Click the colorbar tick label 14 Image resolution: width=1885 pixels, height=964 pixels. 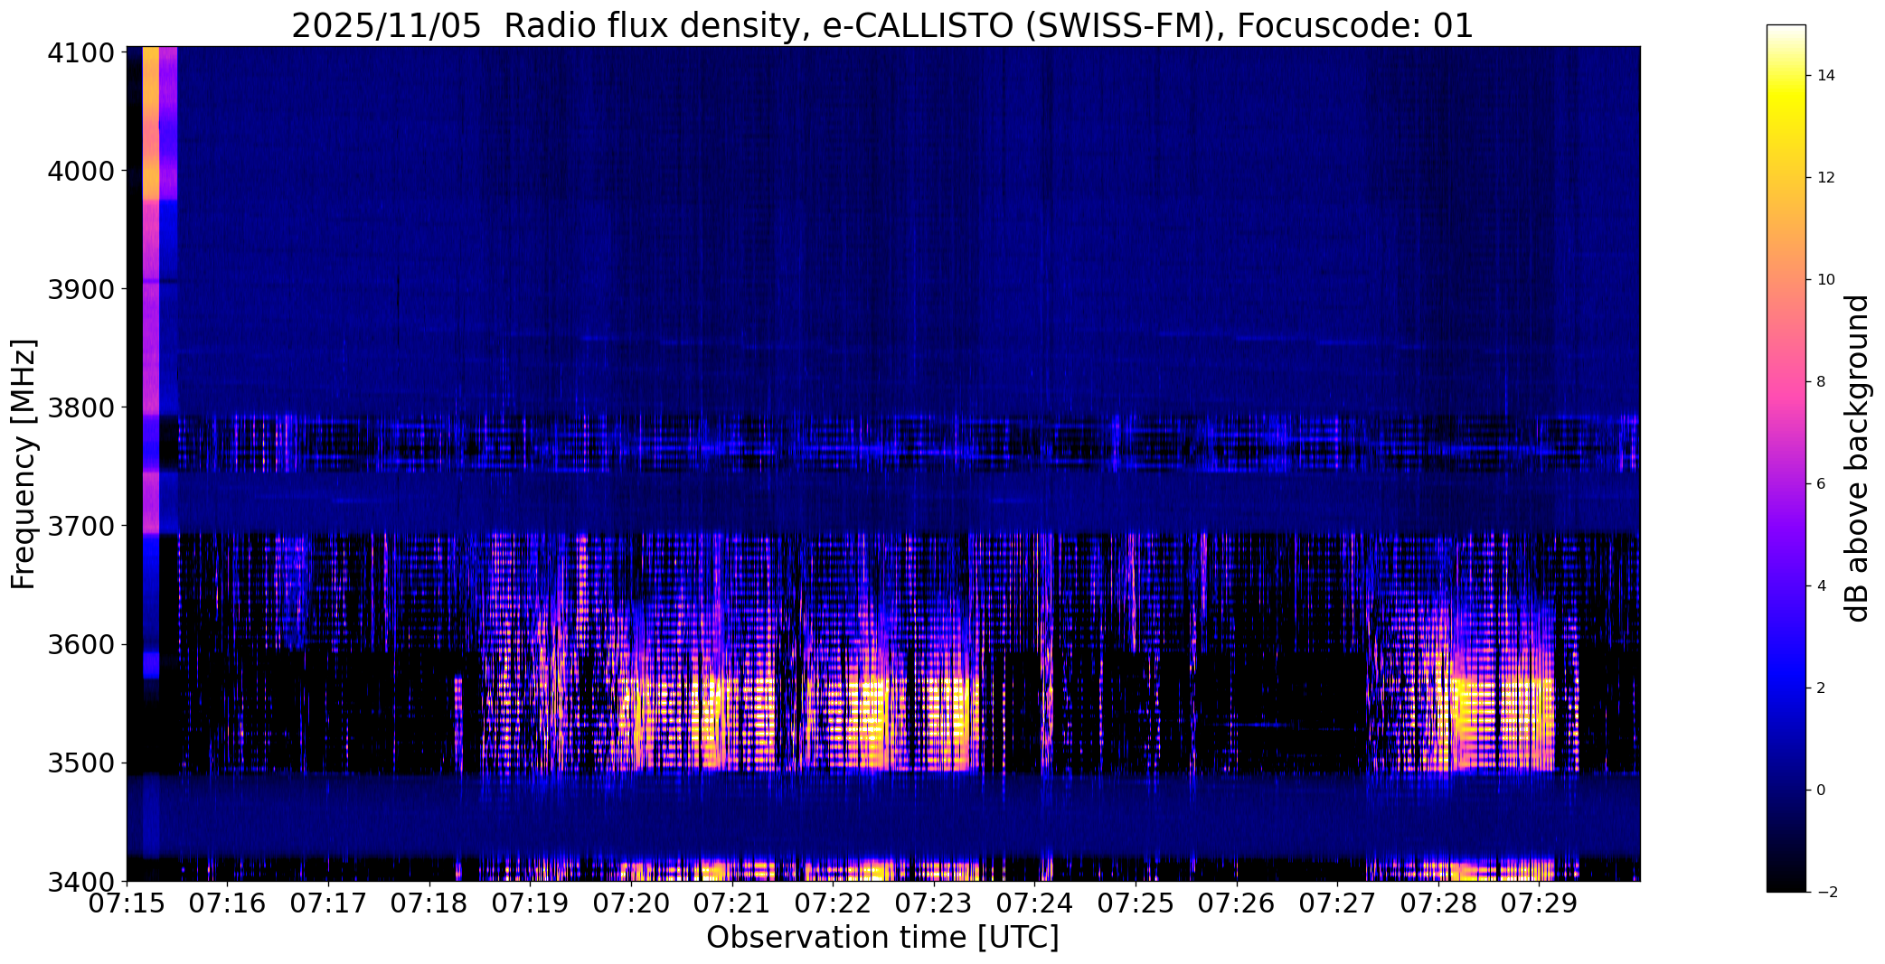point(1826,76)
